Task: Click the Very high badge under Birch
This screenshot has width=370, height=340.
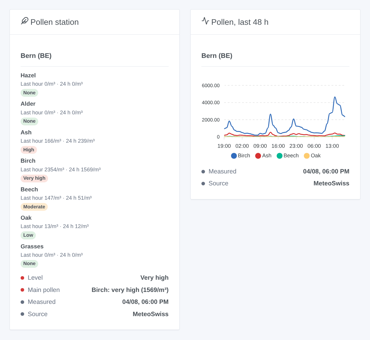Action: click(34, 178)
